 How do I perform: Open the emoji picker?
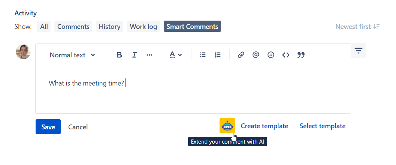click(271, 55)
